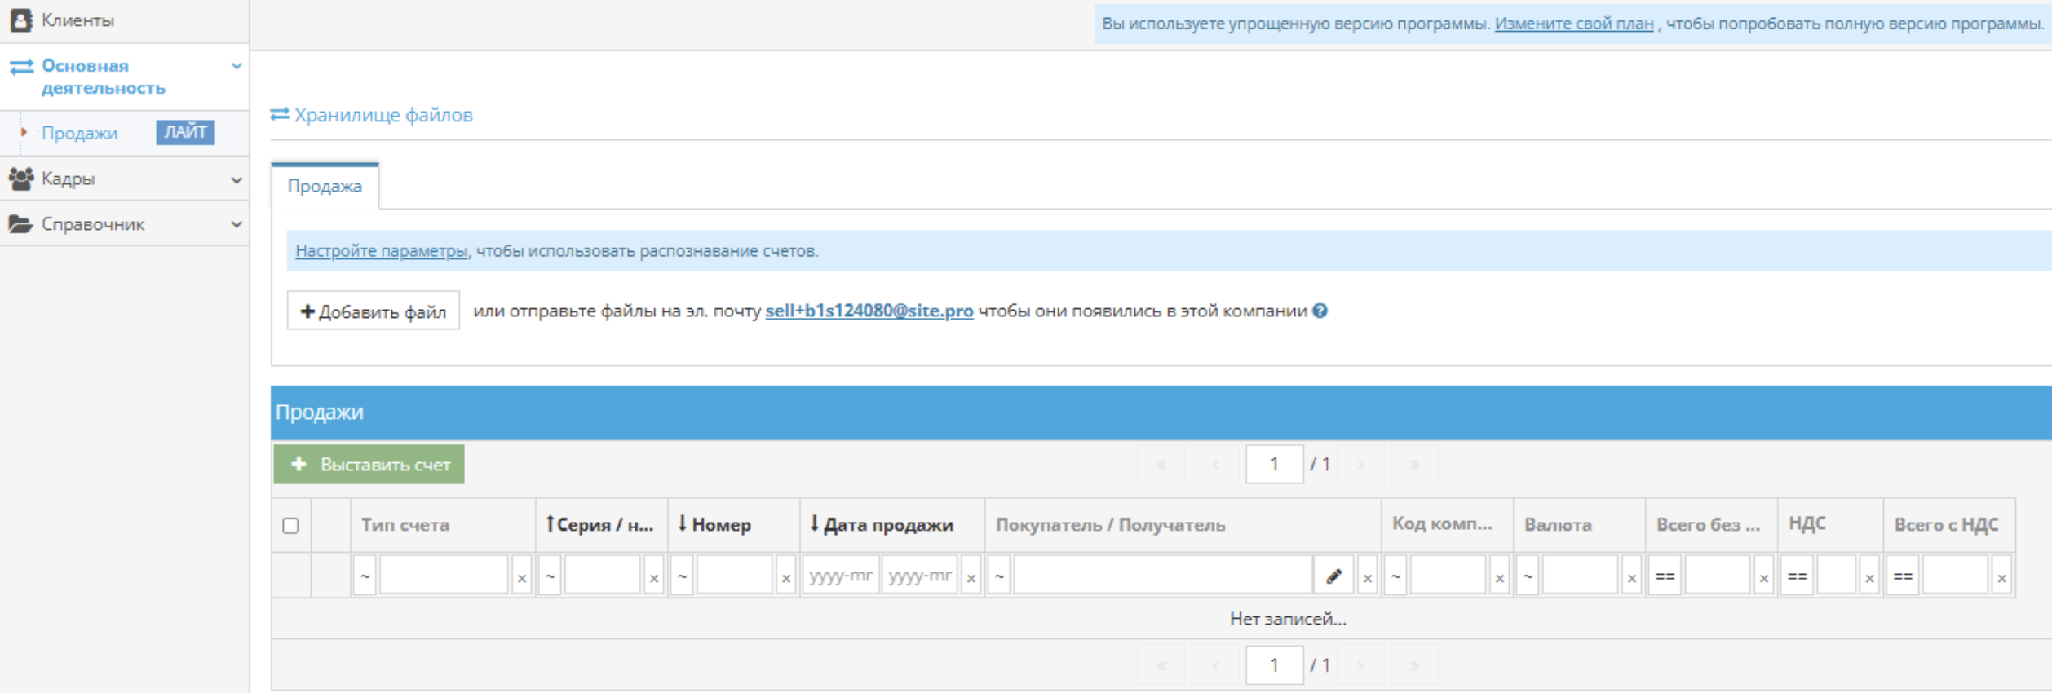2052x693 pixels.
Task: Select the Продажа tab
Action: tap(325, 186)
